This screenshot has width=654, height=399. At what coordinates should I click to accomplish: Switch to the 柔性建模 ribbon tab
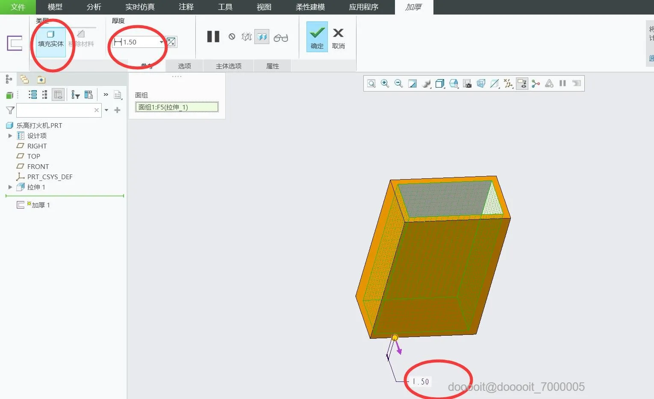tap(310, 7)
